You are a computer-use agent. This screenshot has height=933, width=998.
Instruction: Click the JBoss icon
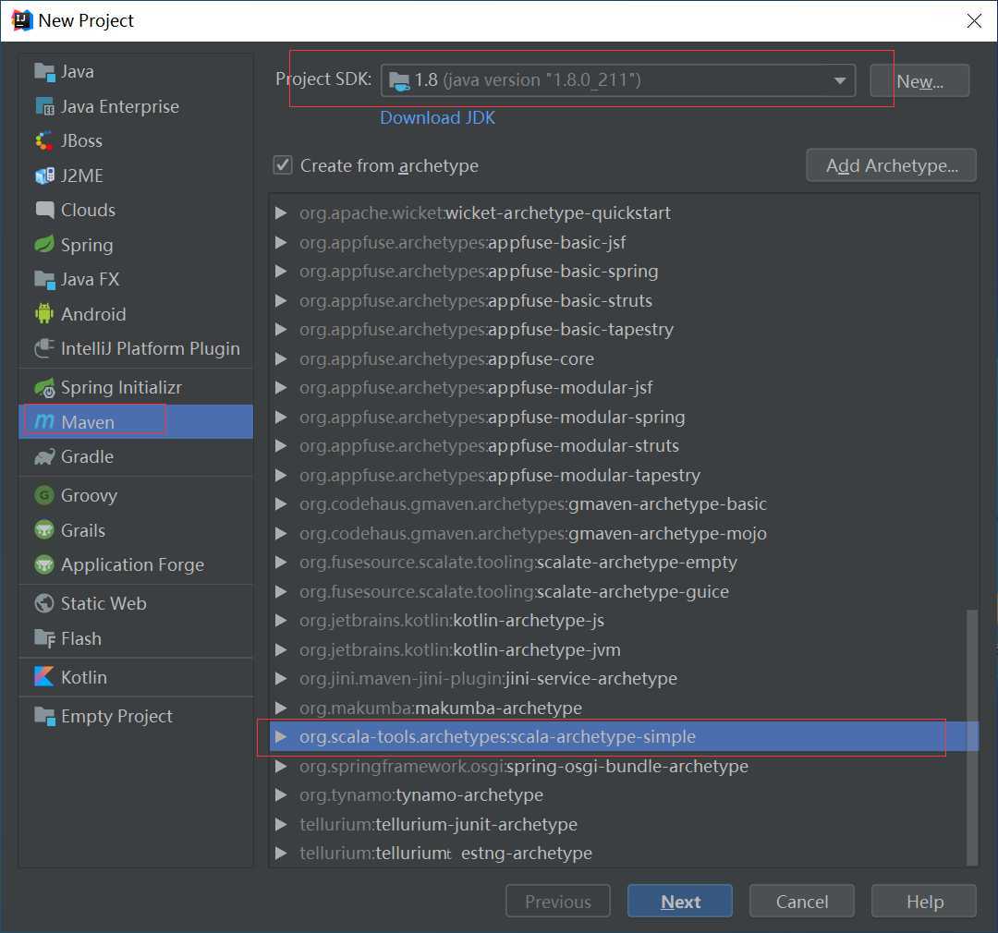coord(44,140)
